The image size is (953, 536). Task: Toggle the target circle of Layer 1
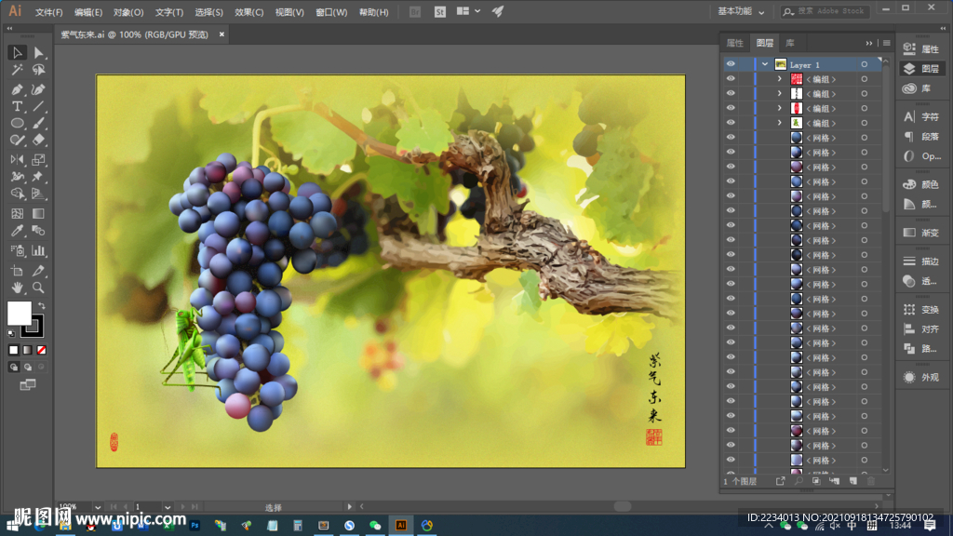[x=864, y=64]
